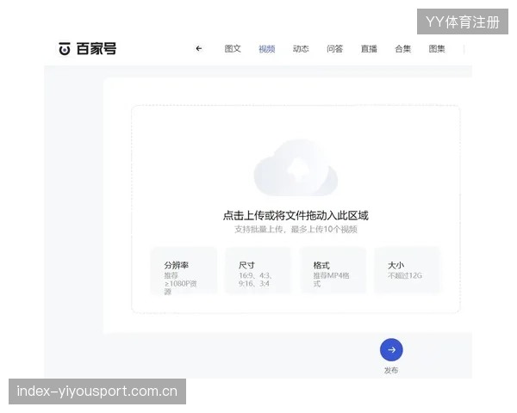The image size is (517, 413).
Task: Click the 发布 label under button
Action: coord(391,370)
